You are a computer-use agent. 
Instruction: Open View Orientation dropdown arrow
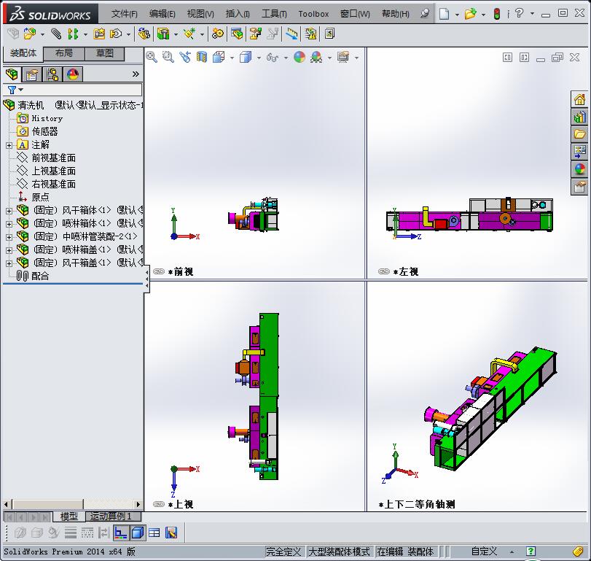pyautogui.click(x=232, y=58)
